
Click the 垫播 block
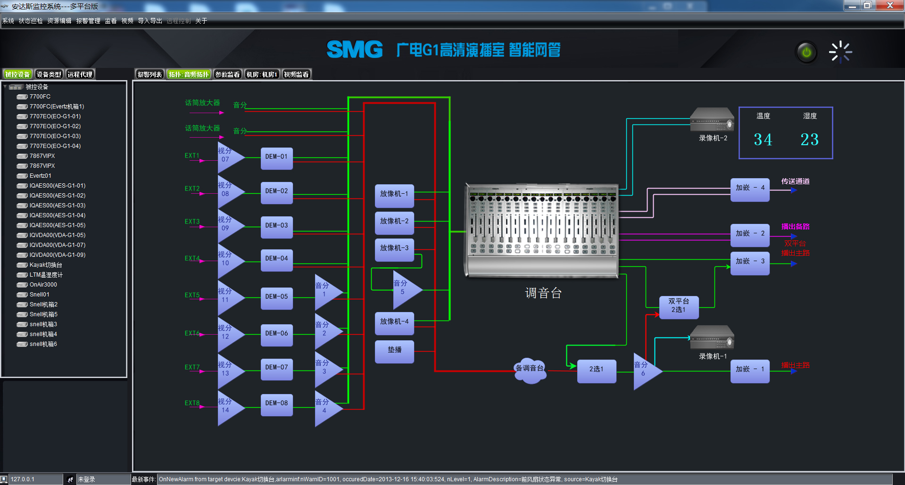click(x=394, y=352)
